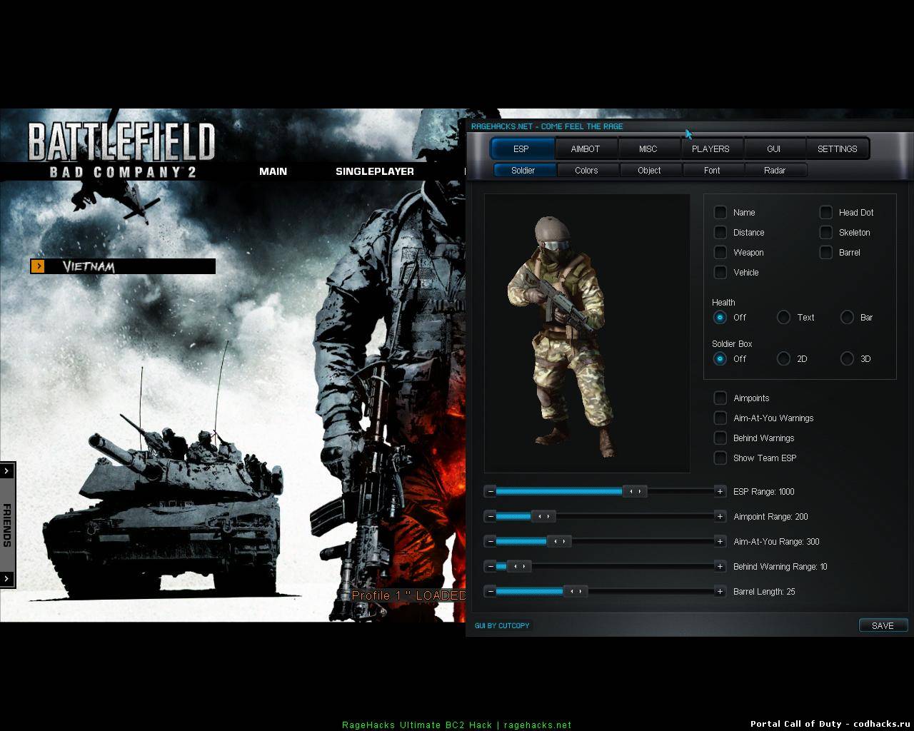Viewport: 914px width, 731px height.
Task: Switch to the Radar sub-tab
Action: pos(775,170)
